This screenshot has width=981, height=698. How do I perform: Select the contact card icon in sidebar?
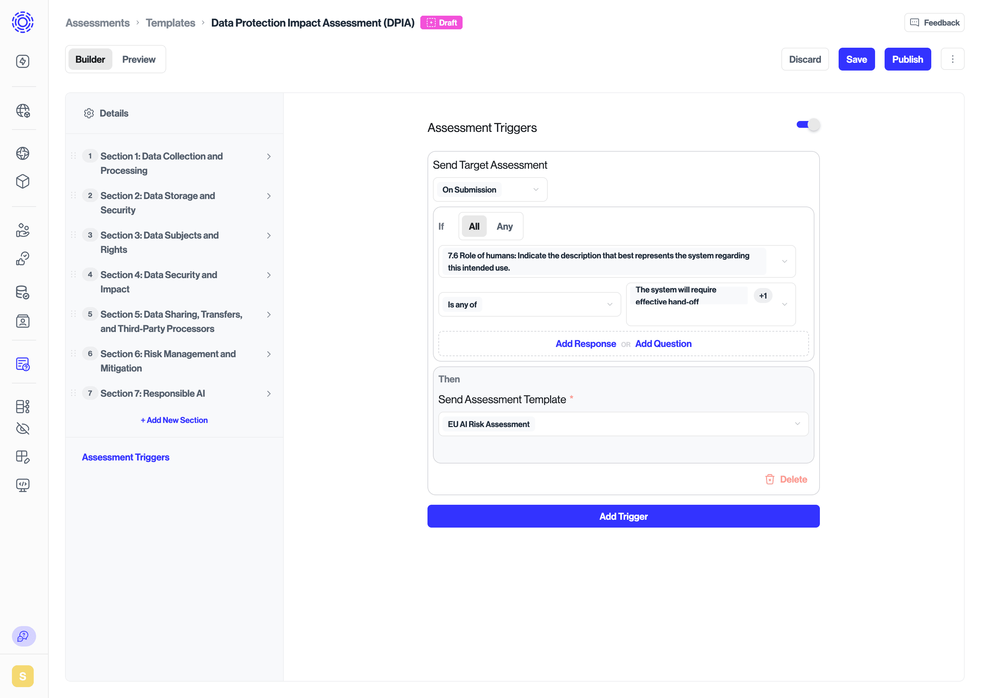(x=23, y=321)
